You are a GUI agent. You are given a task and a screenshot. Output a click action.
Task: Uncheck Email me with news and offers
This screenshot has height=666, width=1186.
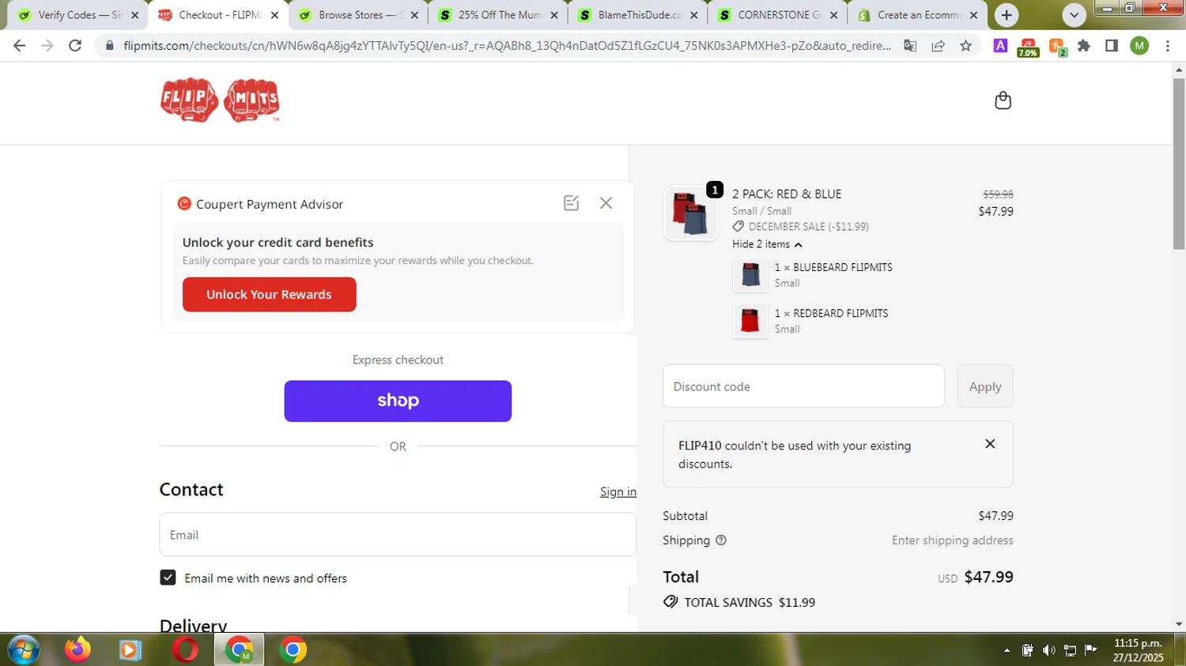pyautogui.click(x=168, y=578)
